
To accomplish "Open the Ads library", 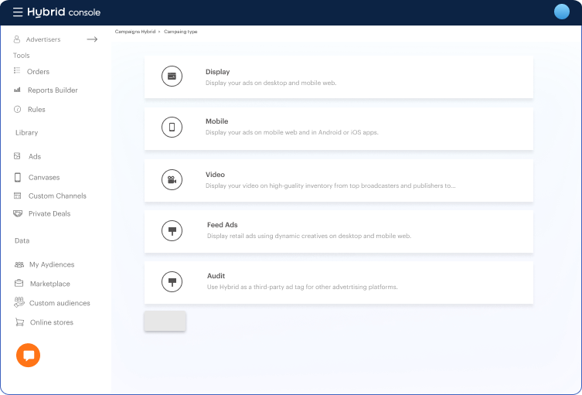I will pos(35,157).
